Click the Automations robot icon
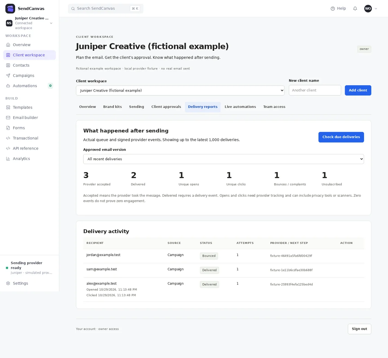Image resolution: width=388 pixels, height=358 pixels. [x=8, y=86]
